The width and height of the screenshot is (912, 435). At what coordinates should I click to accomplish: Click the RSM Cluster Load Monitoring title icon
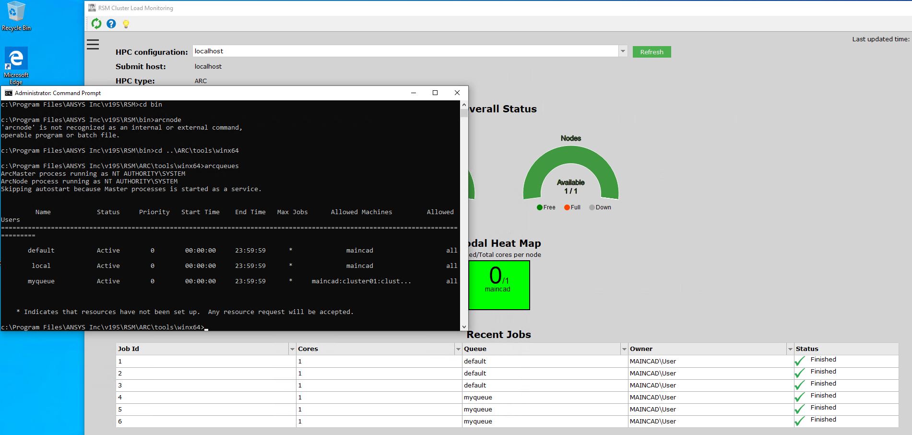92,8
